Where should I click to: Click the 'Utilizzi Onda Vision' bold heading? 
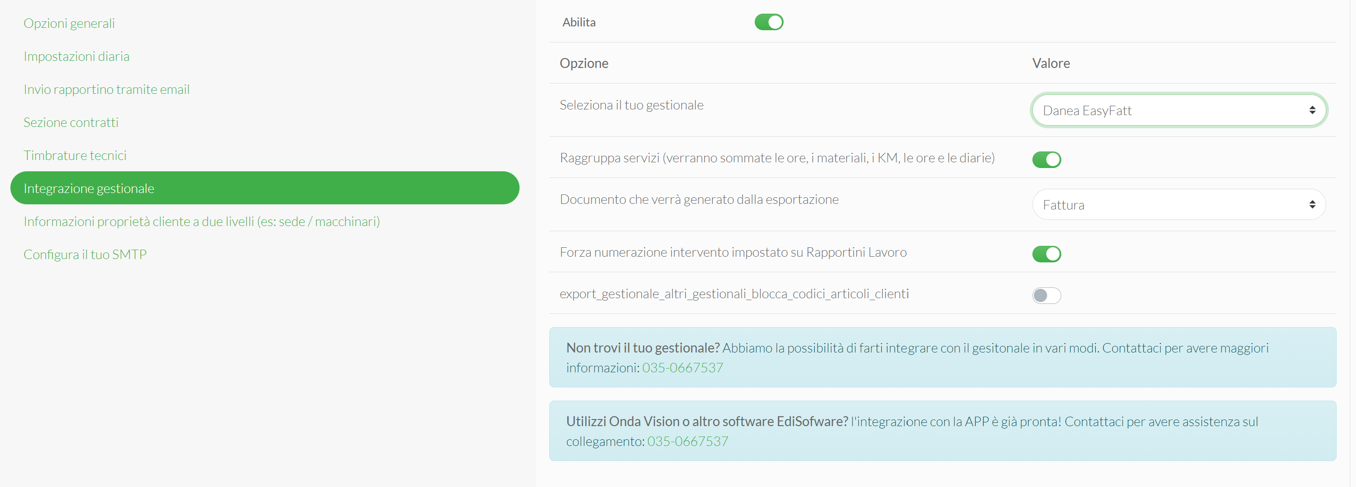(707, 421)
